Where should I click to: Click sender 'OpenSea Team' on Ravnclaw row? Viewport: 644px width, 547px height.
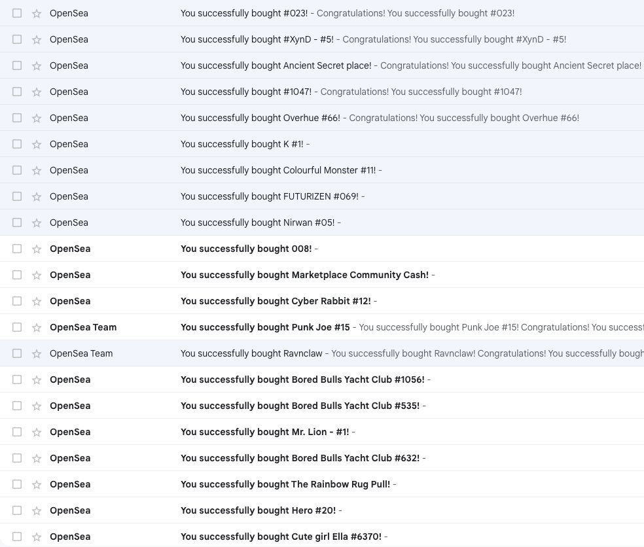[x=81, y=353]
